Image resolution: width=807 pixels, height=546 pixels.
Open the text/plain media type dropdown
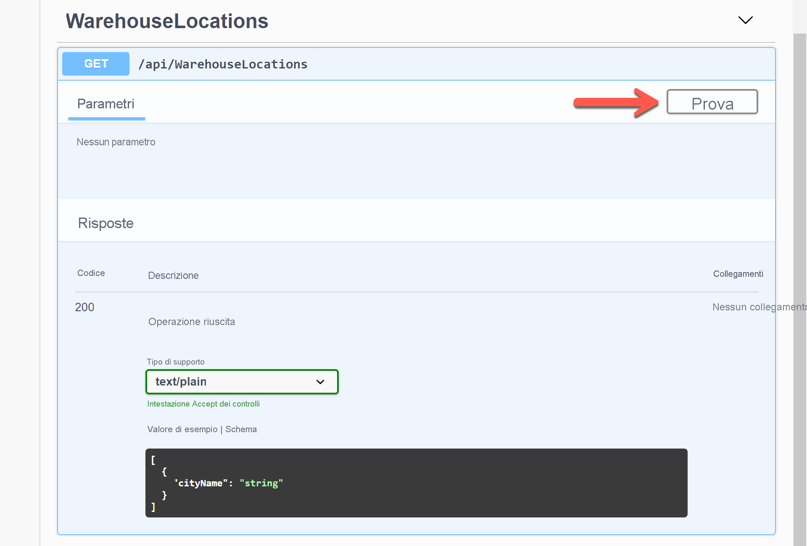[x=242, y=382]
